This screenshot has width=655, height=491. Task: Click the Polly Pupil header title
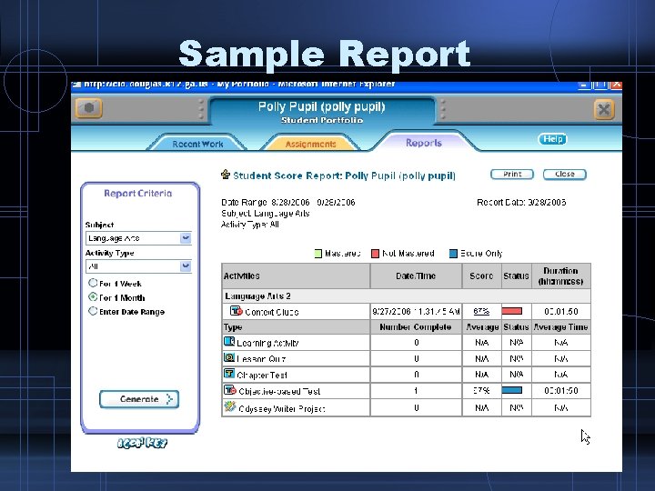click(x=322, y=106)
